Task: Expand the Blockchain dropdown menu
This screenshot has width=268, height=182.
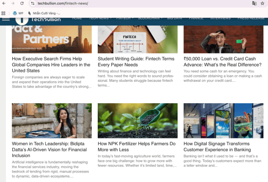Action: pyautogui.click(x=150, y=18)
